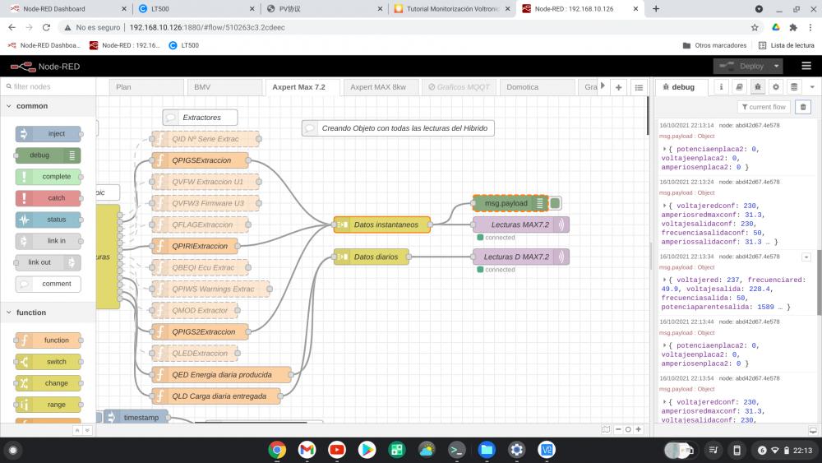Expand the voltajeredconf object at 22:13:24
The height and width of the screenshot is (463, 822).
coord(664,206)
